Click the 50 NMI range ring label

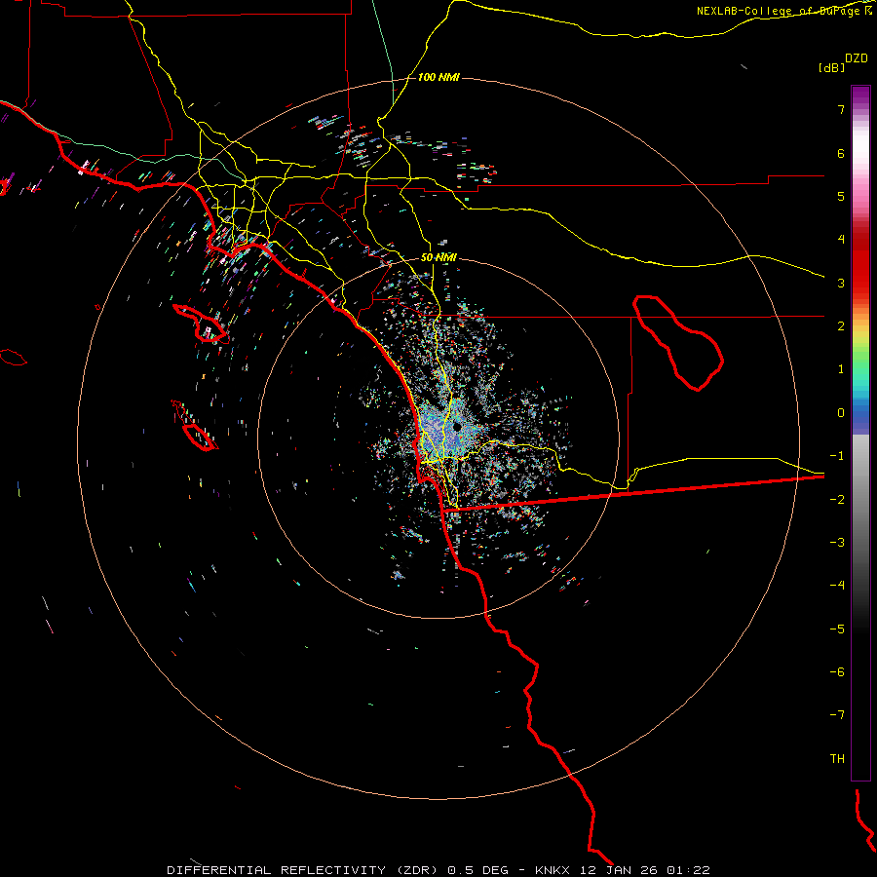click(x=438, y=257)
